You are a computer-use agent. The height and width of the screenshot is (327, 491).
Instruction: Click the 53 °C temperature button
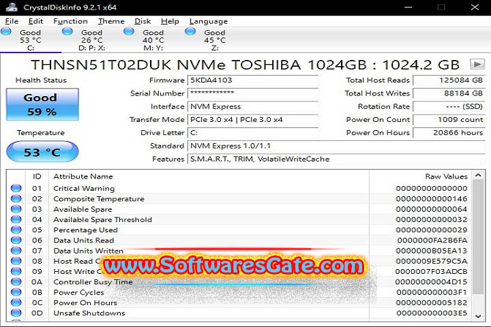(x=42, y=152)
